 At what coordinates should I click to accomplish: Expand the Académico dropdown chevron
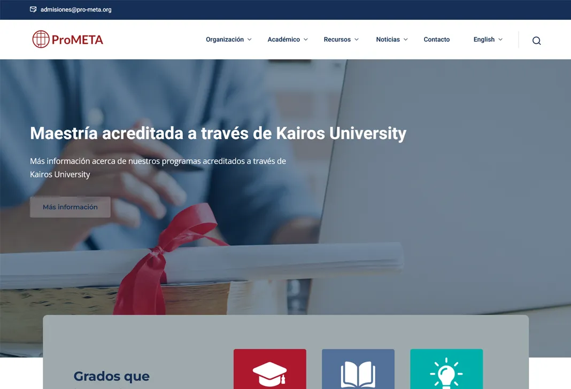pyautogui.click(x=306, y=40)
